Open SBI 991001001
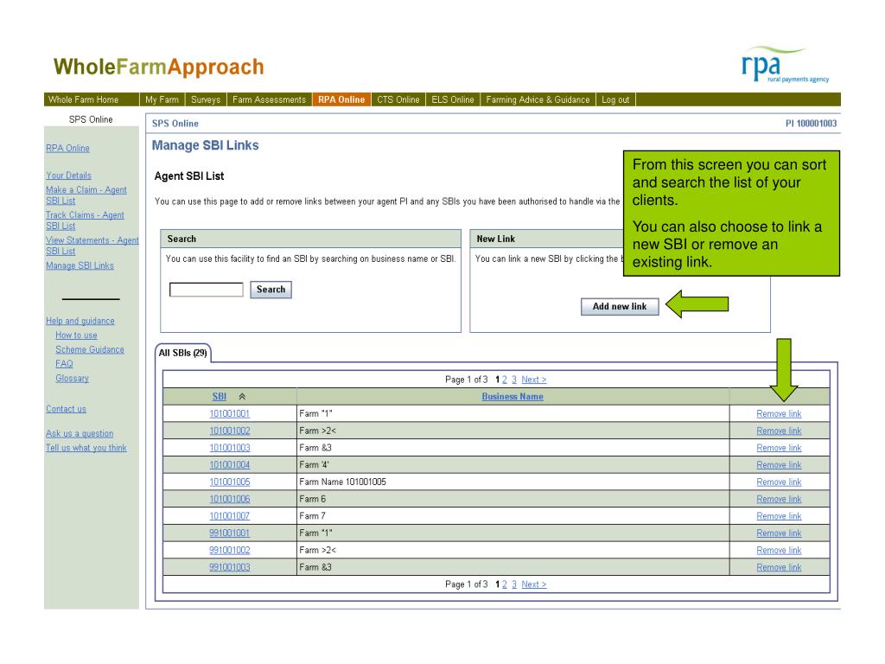This screenshot has width=885, height=664. point(230,533)
